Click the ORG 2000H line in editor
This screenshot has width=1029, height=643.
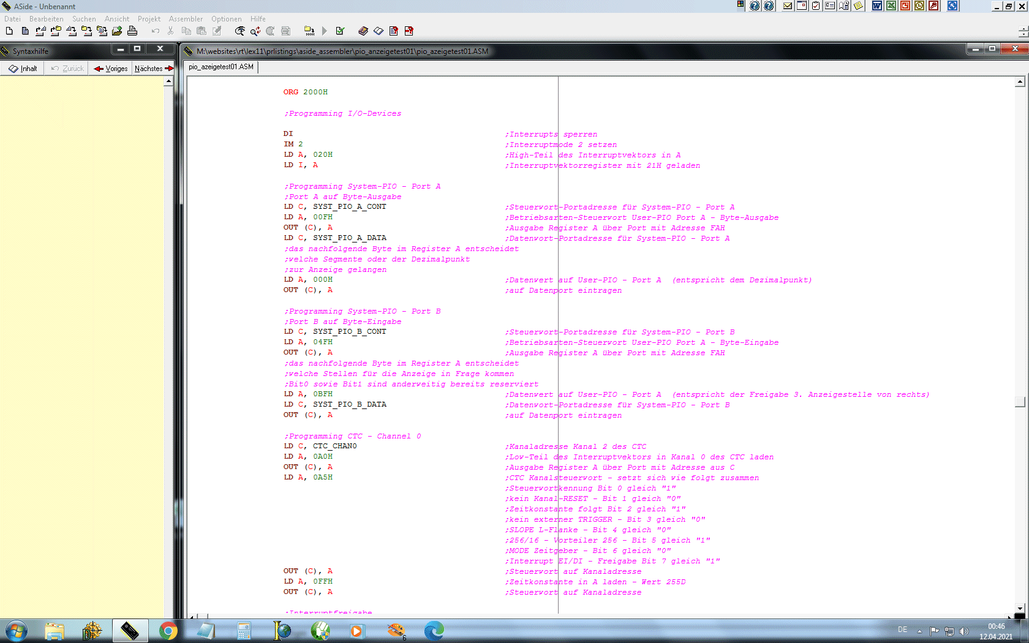click(x=306, y=92)
